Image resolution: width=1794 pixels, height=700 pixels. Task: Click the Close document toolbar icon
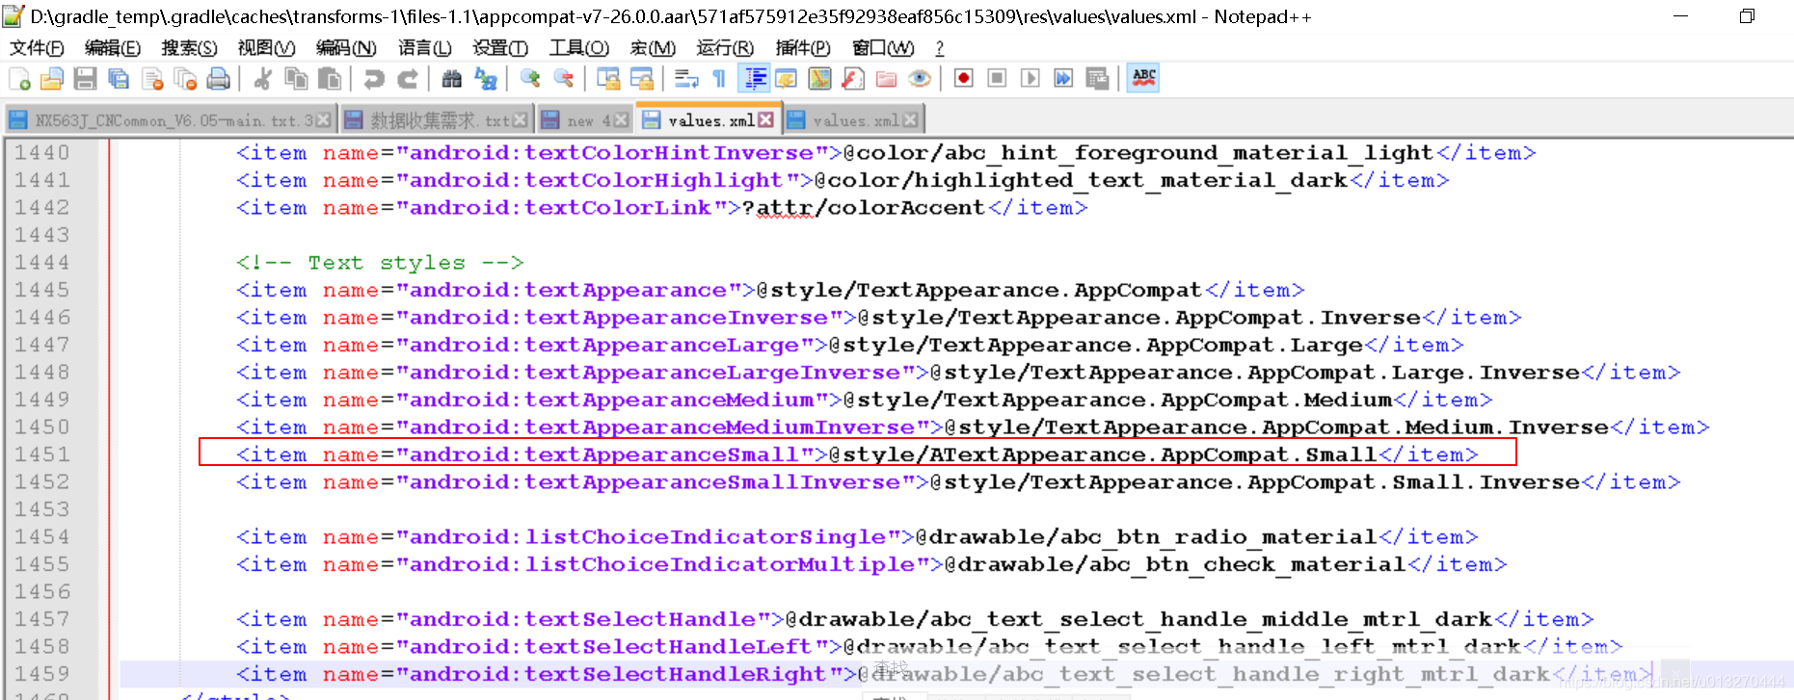152,79
